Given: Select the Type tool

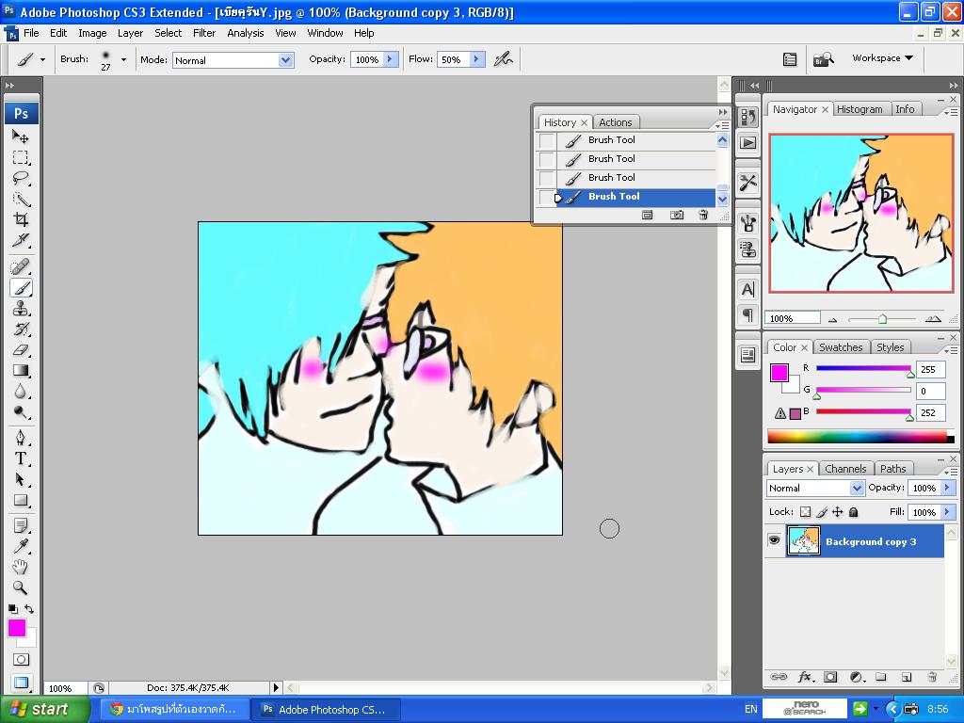Looking at the screenshot, I should 21,458.
